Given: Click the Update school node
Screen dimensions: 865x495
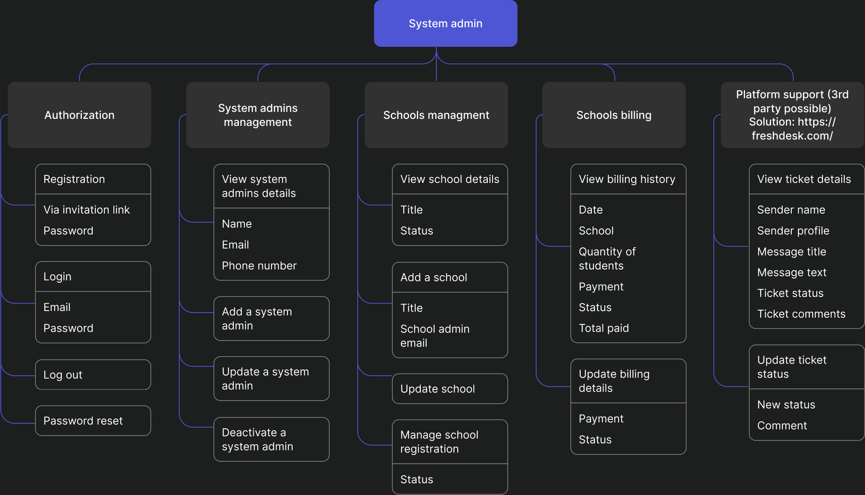Looking at the screenshot, I should point(450,389).
